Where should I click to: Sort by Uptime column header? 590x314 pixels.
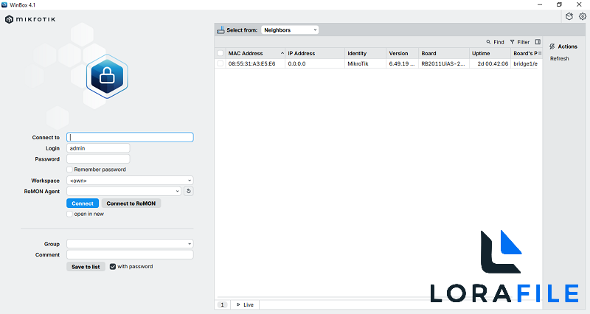pos(490,53)
